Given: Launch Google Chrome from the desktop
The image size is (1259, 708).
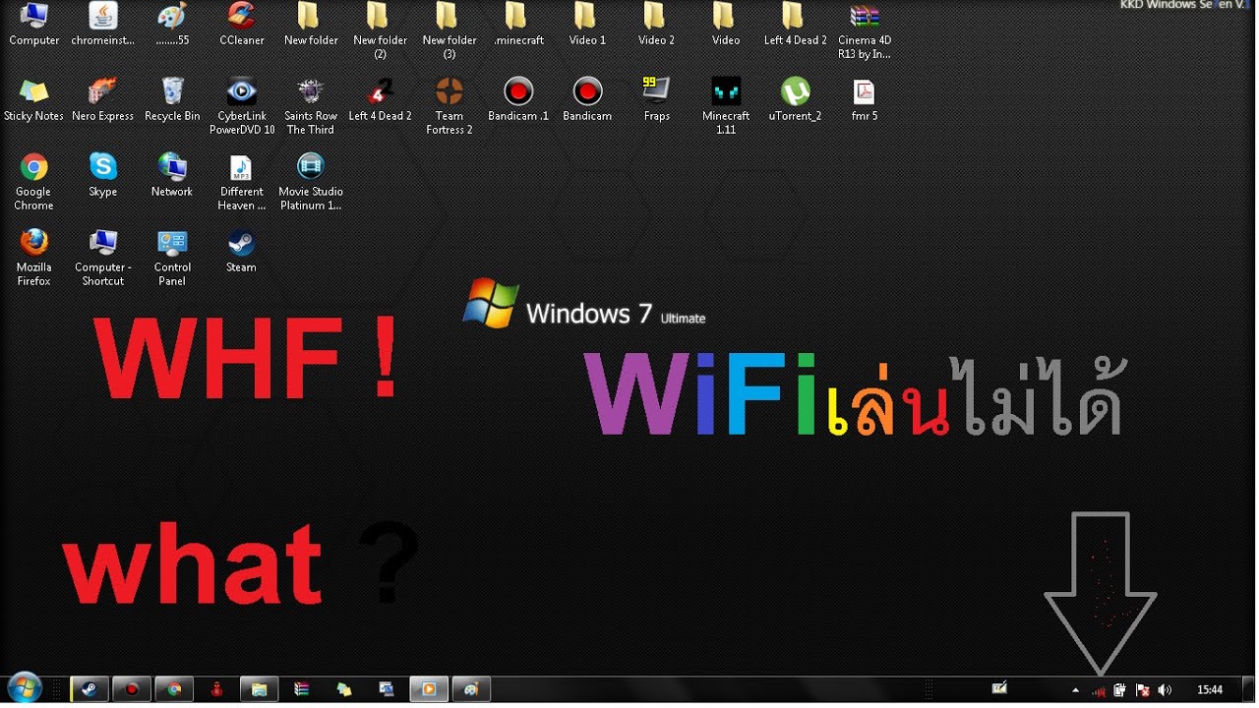Looking at the screenshot, I should point(33,182).
